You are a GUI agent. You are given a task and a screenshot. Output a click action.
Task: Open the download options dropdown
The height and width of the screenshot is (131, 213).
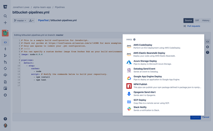(31, 21)
